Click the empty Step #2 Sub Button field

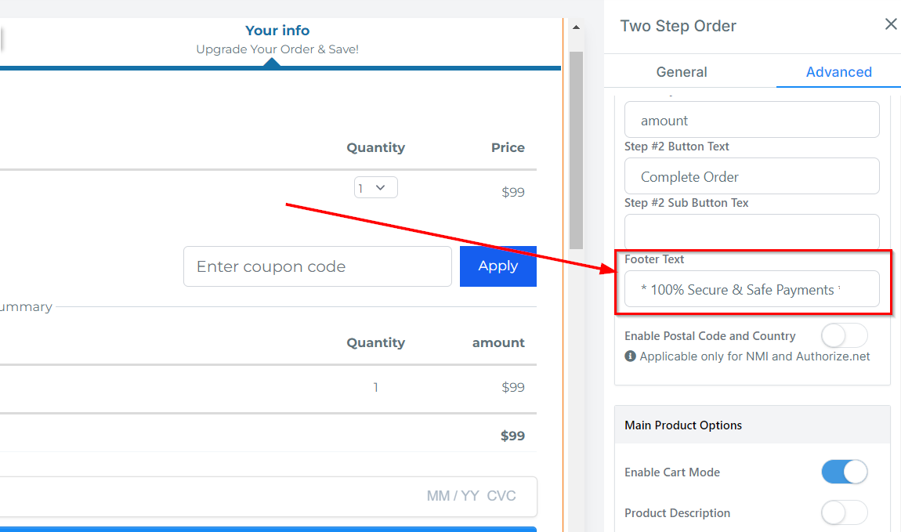[751, 232]
